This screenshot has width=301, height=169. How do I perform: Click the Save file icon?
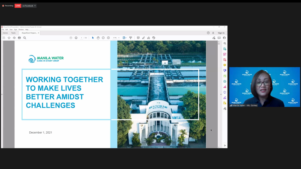(4, 38)
